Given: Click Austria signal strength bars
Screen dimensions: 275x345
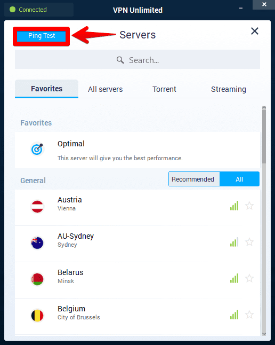Looking at the screenshot, I should 234,206.
